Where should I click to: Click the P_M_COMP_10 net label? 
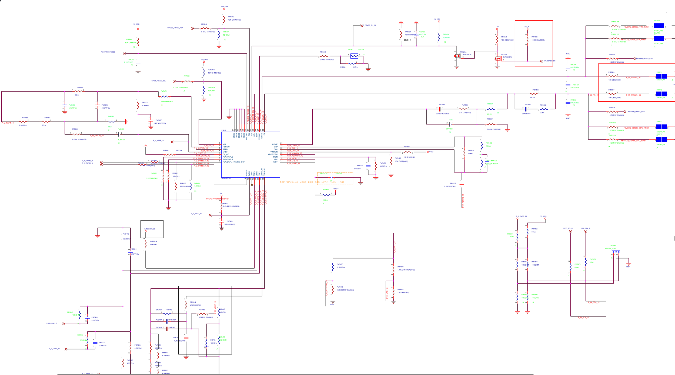[294, 146]
